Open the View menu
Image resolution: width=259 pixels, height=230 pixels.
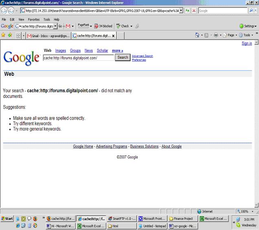click(21, 20)
